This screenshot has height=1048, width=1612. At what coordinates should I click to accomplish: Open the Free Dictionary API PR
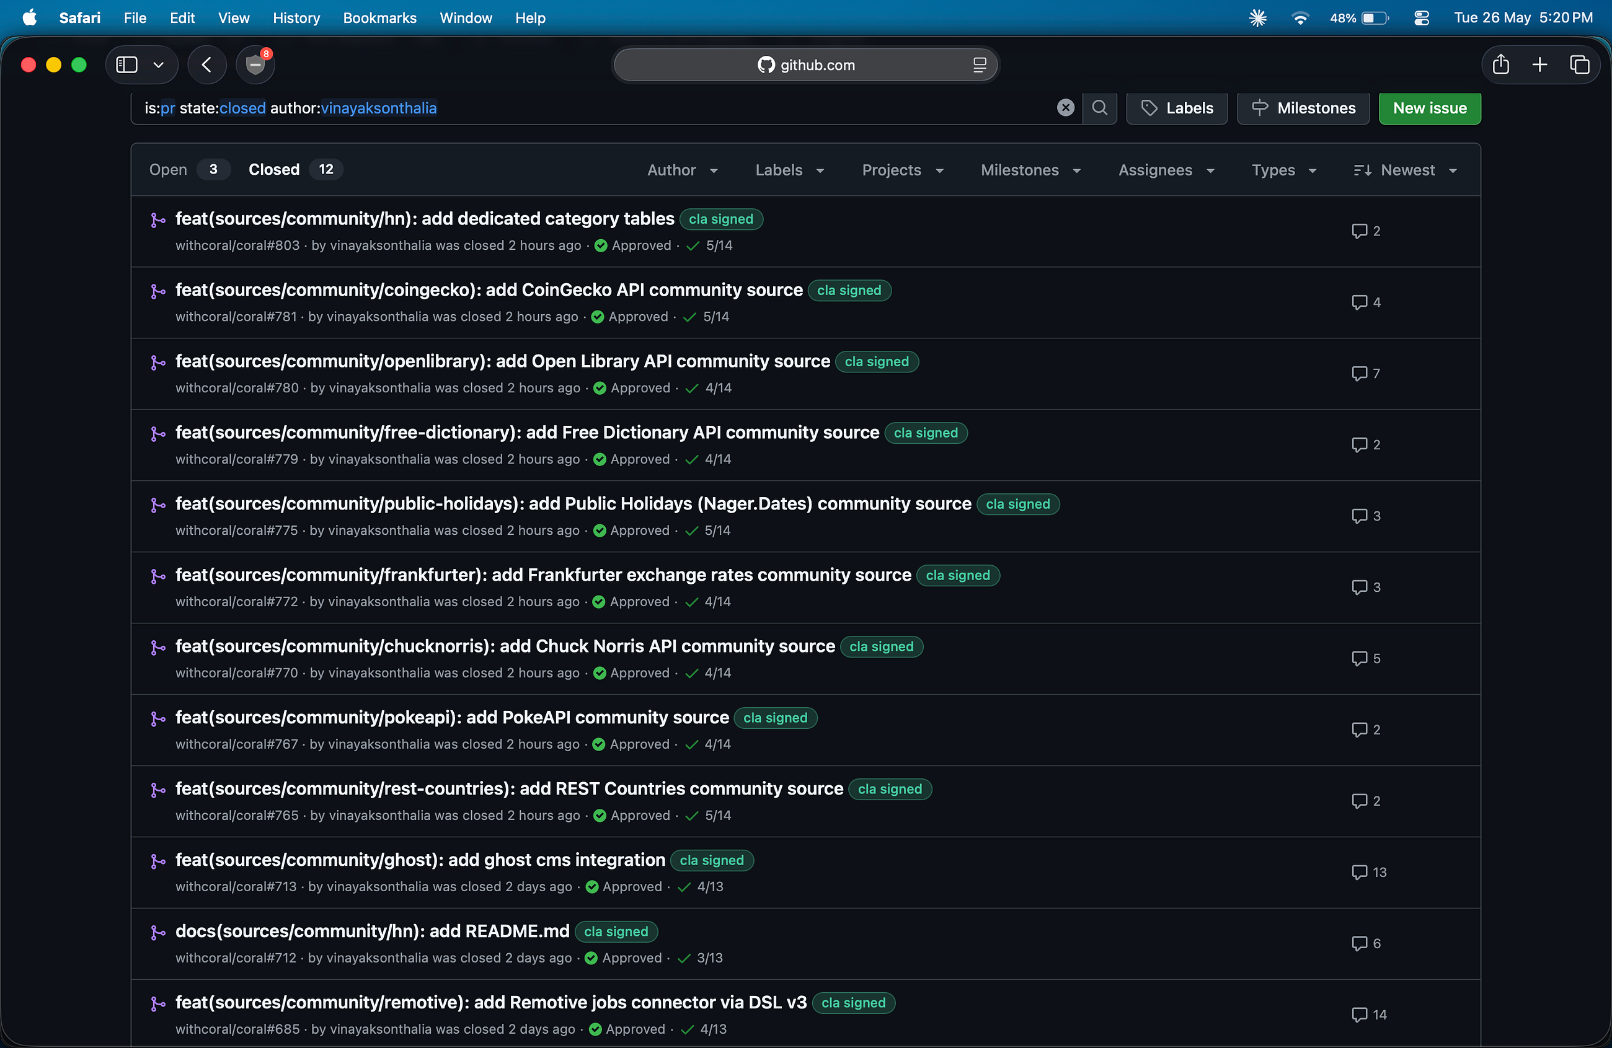(x=527, y=432)
